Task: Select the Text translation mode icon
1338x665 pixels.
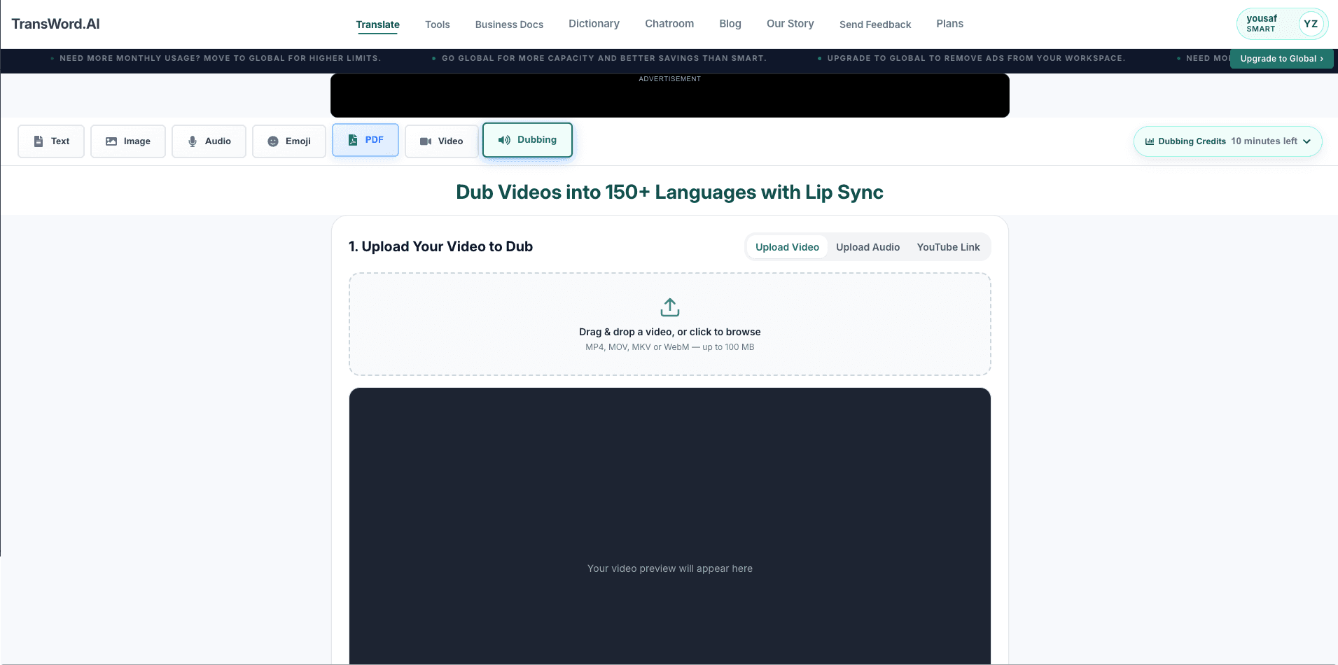Action: click(39, 141)
